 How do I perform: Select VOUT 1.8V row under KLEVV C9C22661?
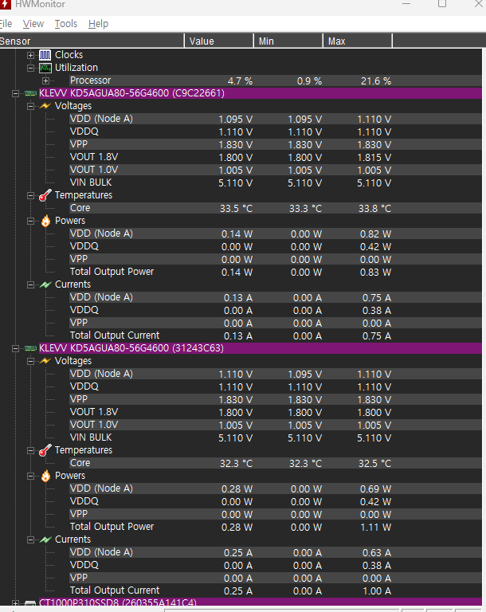(x=276, y=157)
